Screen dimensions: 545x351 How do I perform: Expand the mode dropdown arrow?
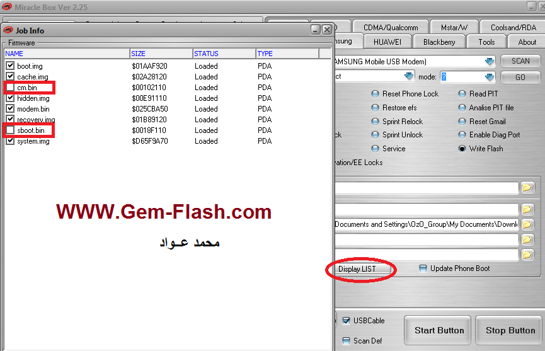pyautogui.click(x=490, y=77)
